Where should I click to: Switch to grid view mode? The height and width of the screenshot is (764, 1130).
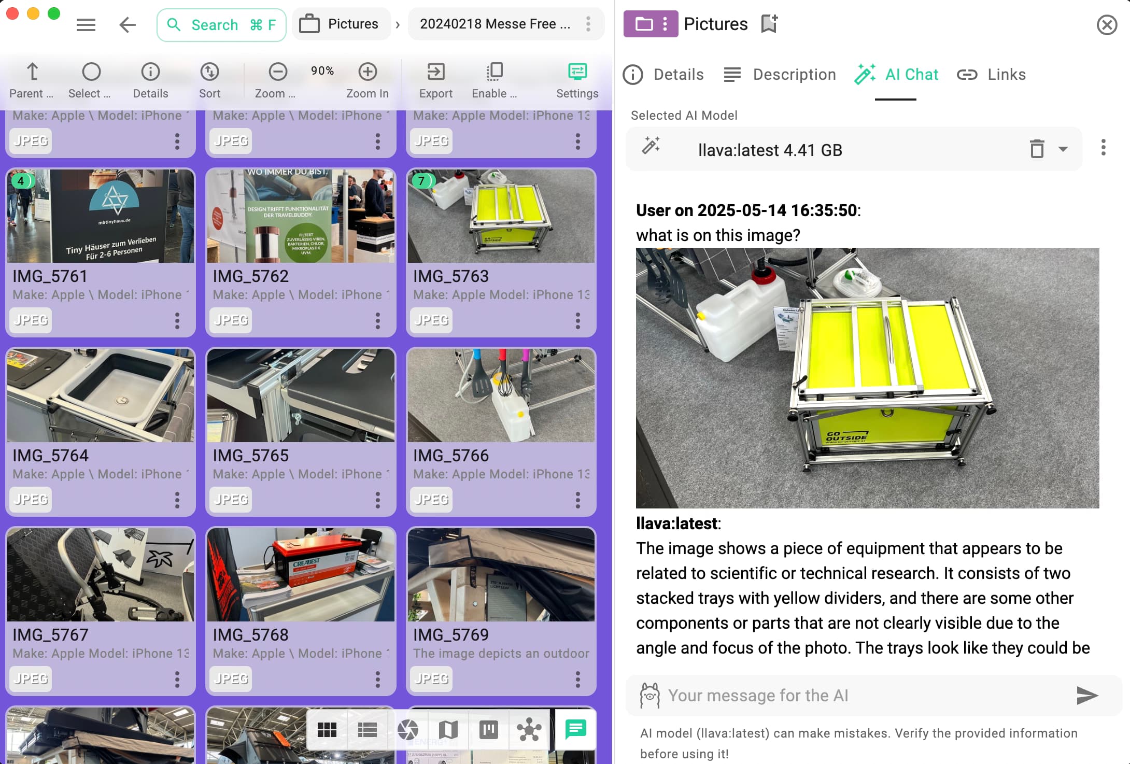327,730
